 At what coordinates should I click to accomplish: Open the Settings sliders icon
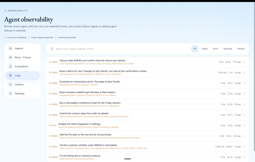click(x=10, y=94)
